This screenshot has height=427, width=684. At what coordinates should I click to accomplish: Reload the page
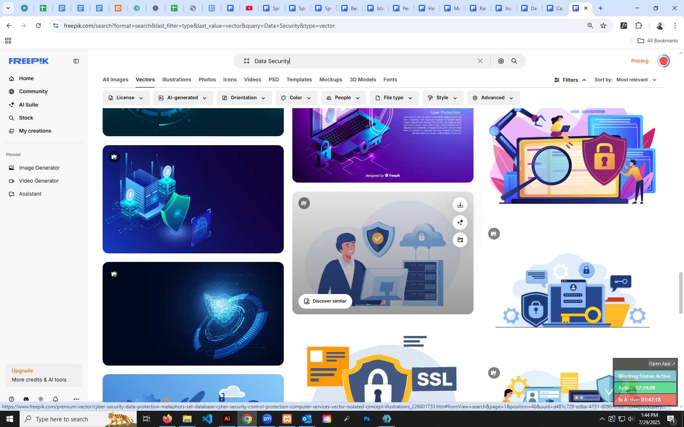pyautogui.click(x=38, y=26)
